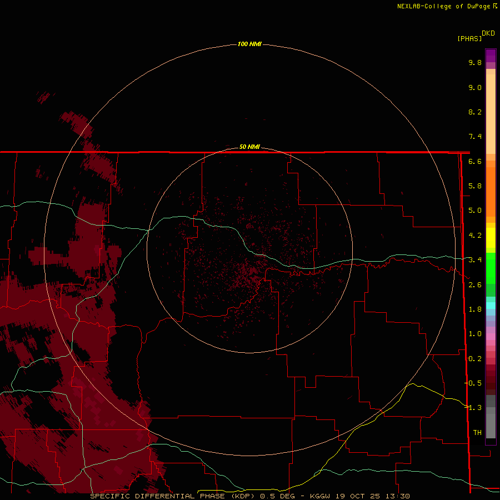Select the 9.8 value on color scale
This screenshot has width=500, height=500.
pyautogui.click(x=475, y=62)
